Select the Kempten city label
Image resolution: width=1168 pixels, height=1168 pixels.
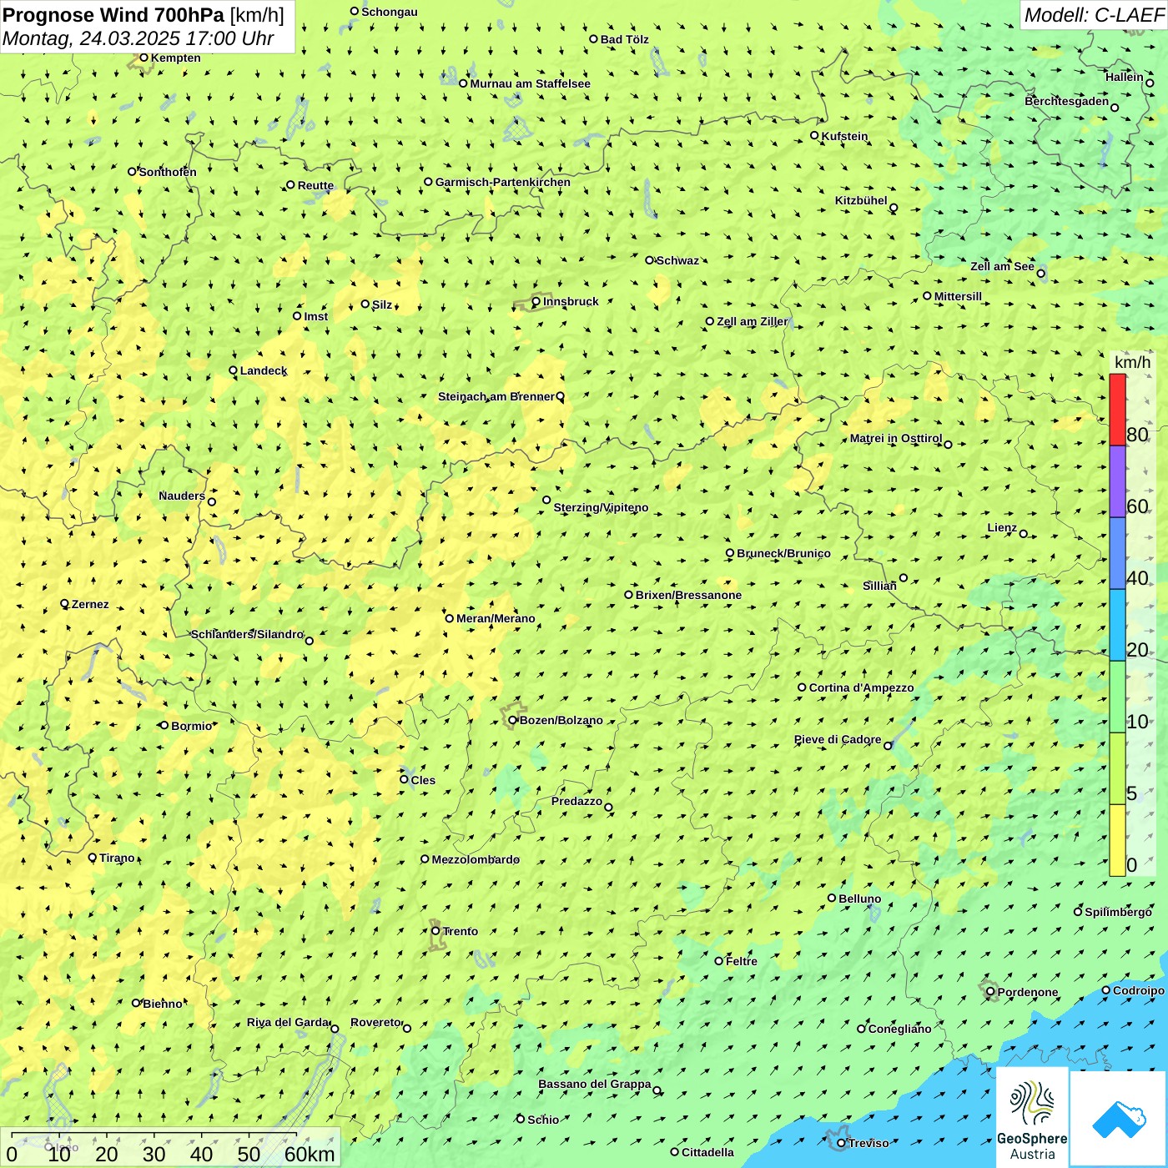click(176, 58)
